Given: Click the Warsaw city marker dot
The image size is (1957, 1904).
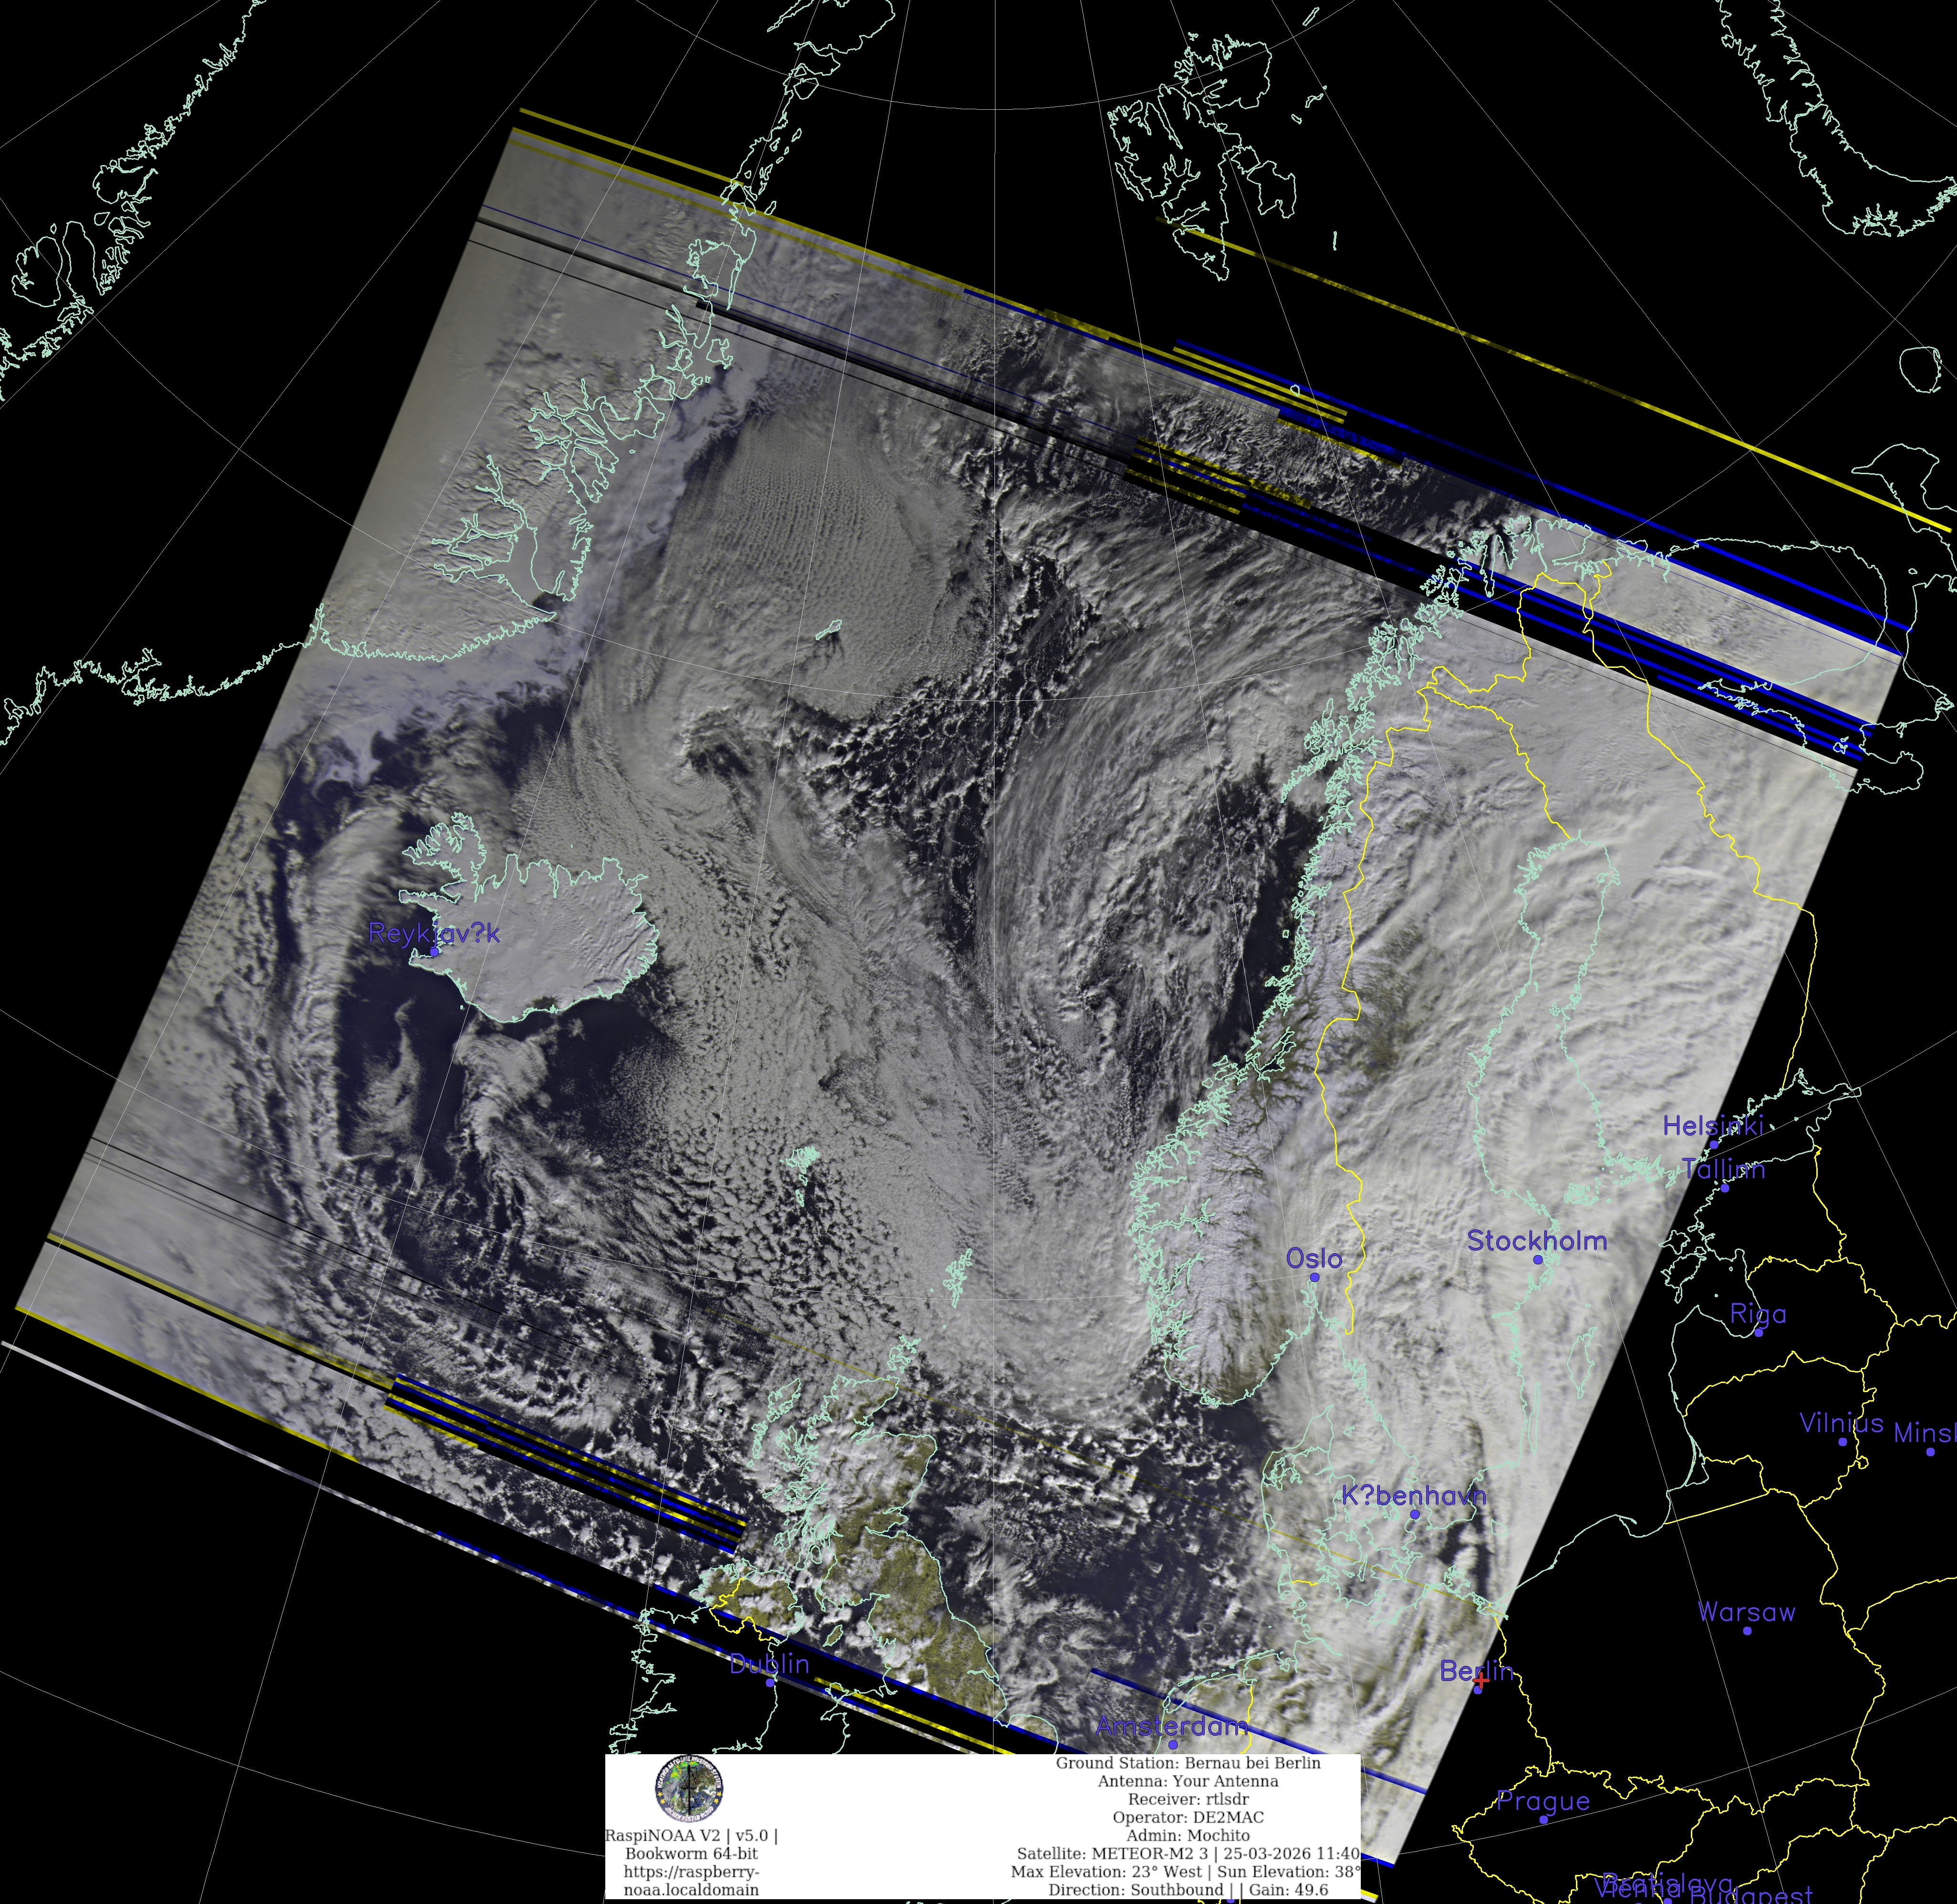Looking at the screenshot, I should (x=1747, y=1631).
